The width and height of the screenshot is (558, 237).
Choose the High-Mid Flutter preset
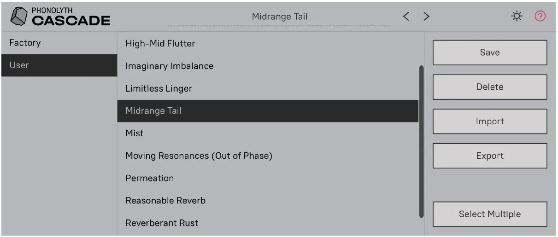click(x=160, y=44)
